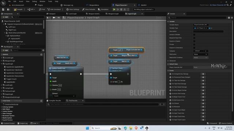234x131 pixels.
Task: Toggle the Instance Editable checkbox
Action: (x=194, y=35)
